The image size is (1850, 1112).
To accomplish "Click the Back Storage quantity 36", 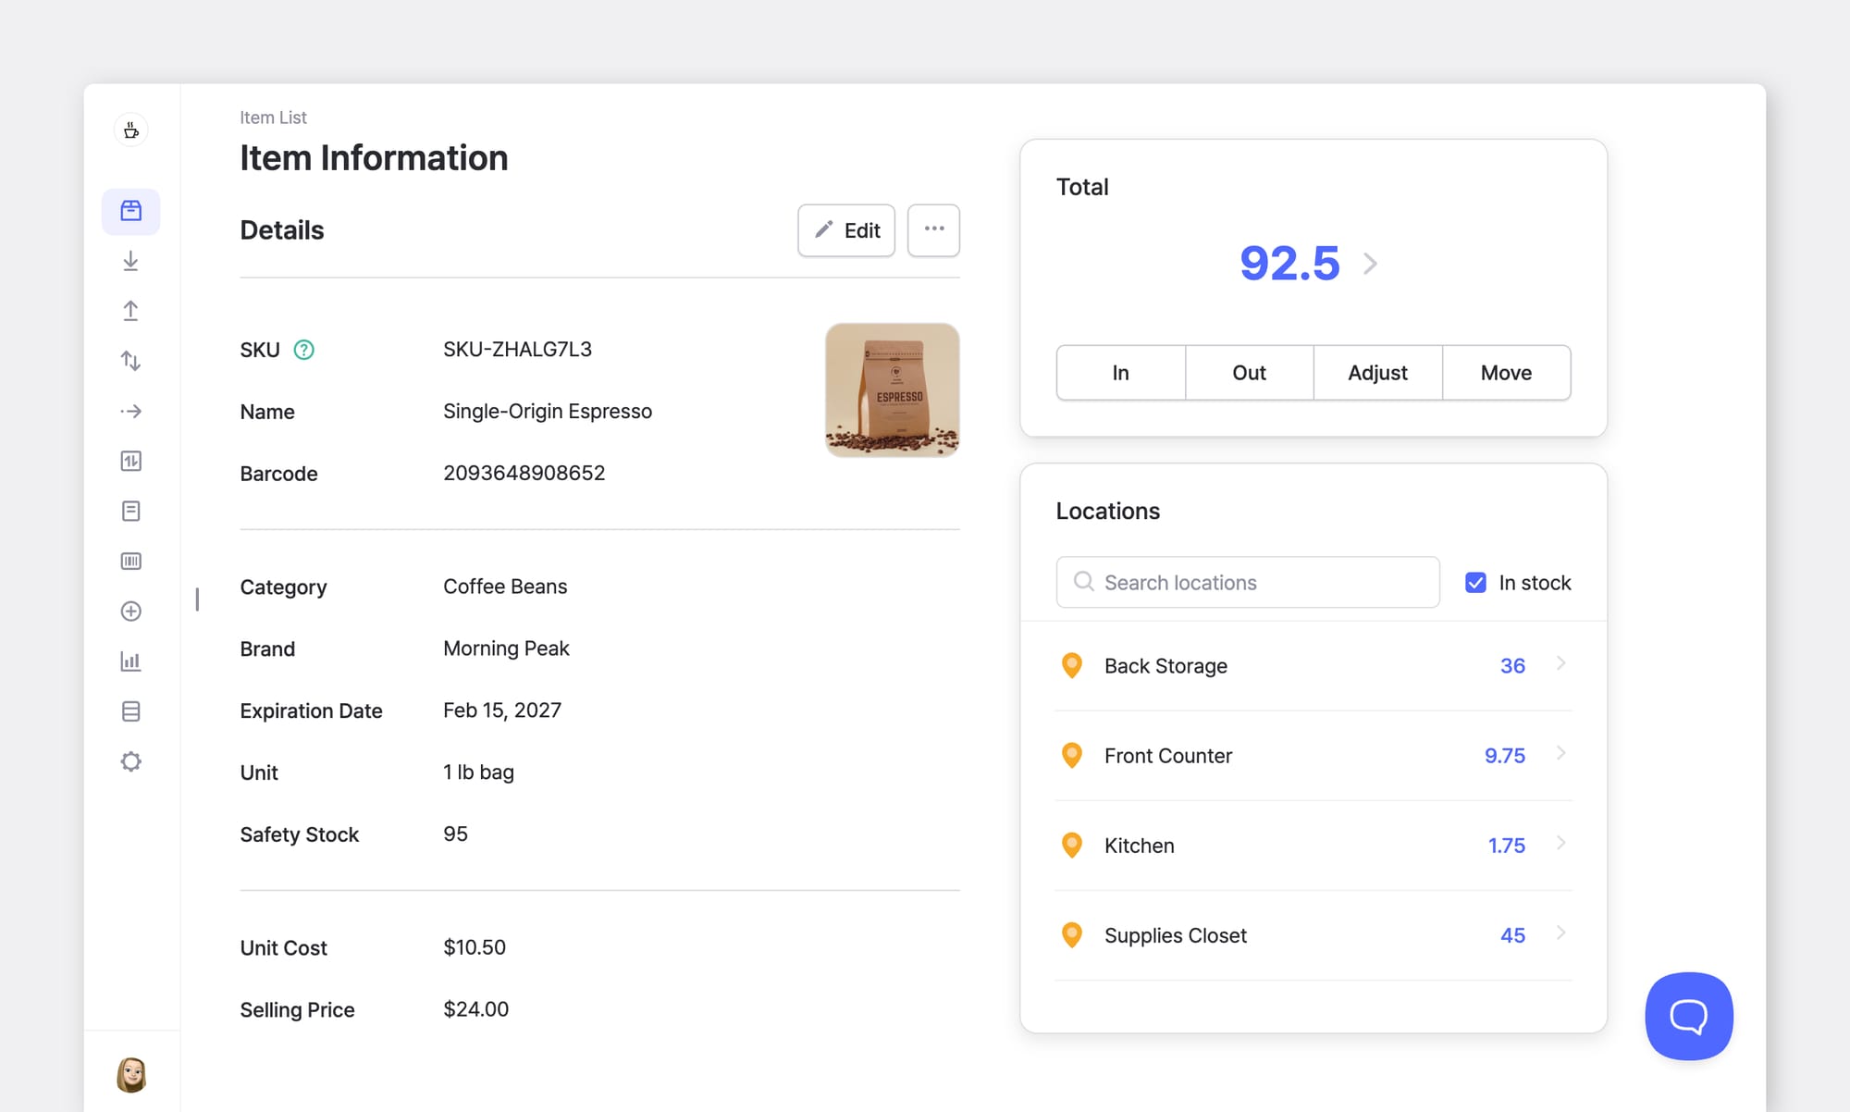I will click(x=1512, y=666).
